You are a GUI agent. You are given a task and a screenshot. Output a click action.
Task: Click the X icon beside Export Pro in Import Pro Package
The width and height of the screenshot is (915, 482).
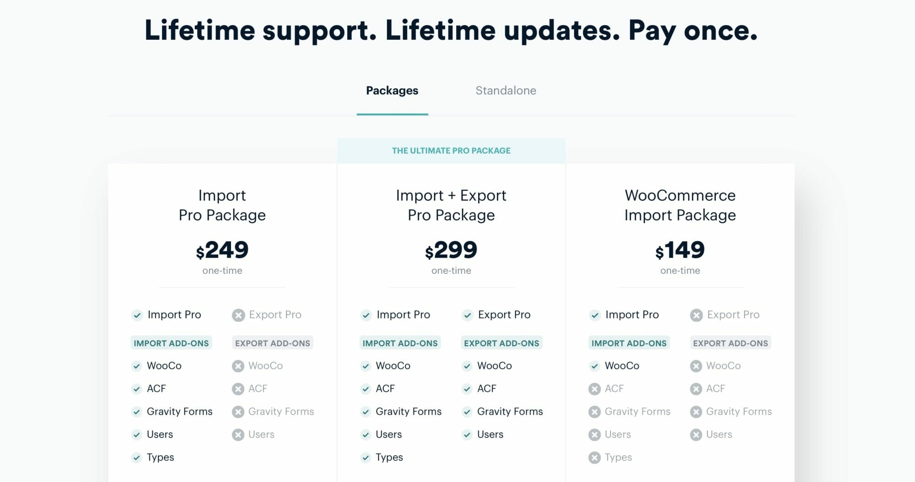point(238,315)
